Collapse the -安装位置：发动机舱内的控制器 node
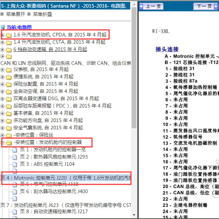Screen dimensions: 219x219 2,142
